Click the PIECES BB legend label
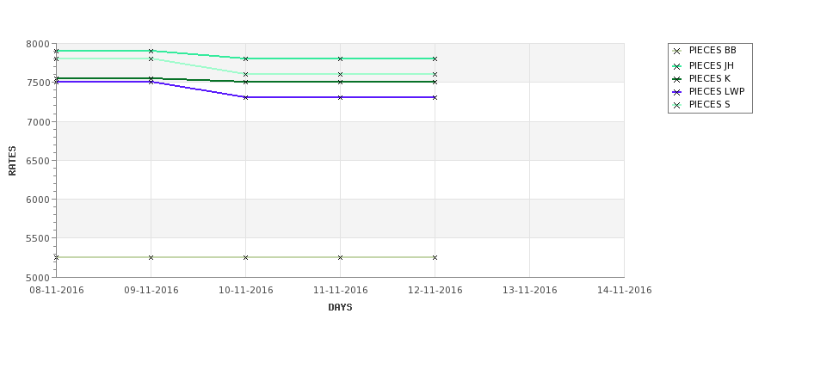 [713, 50]
